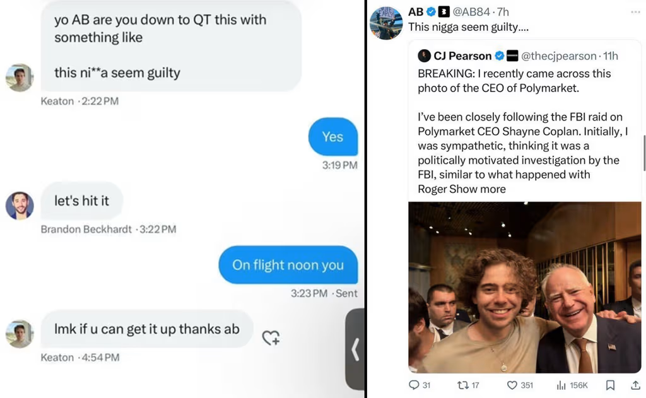
Task: Open the view analytics icon showing 156K
Action: pos(561,385)
